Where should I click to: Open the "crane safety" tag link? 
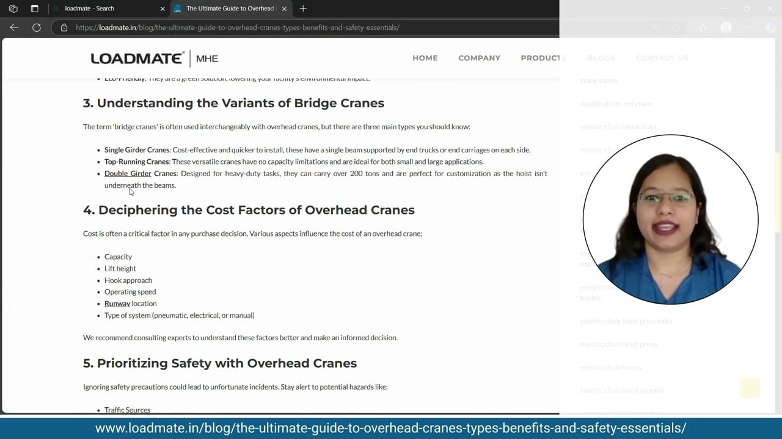pyautogui.click(x=599, y=80)
